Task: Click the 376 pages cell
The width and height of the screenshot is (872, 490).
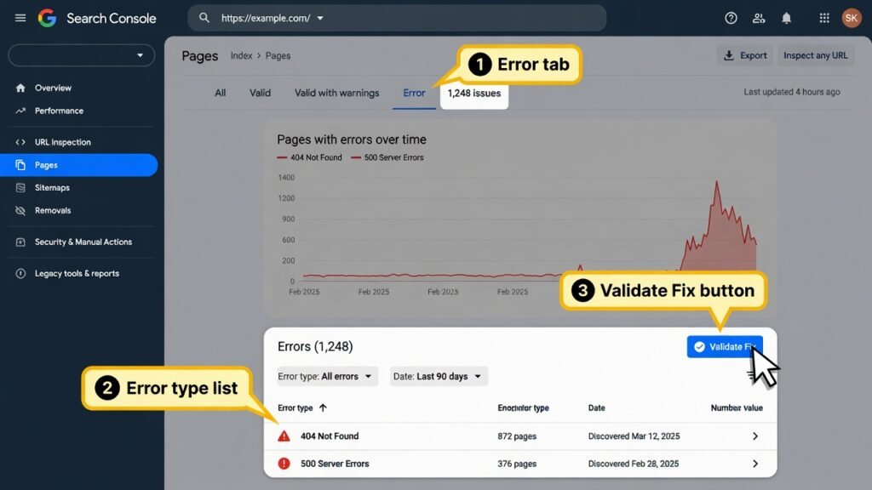Action: point(517,464)
